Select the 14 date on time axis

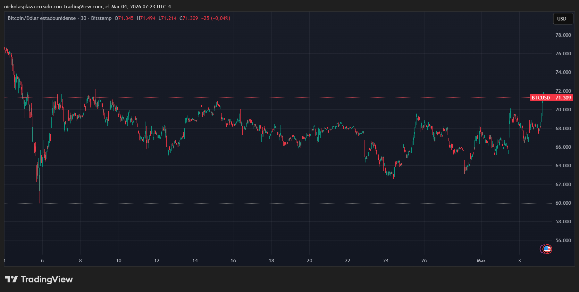[x=195, y=261]
